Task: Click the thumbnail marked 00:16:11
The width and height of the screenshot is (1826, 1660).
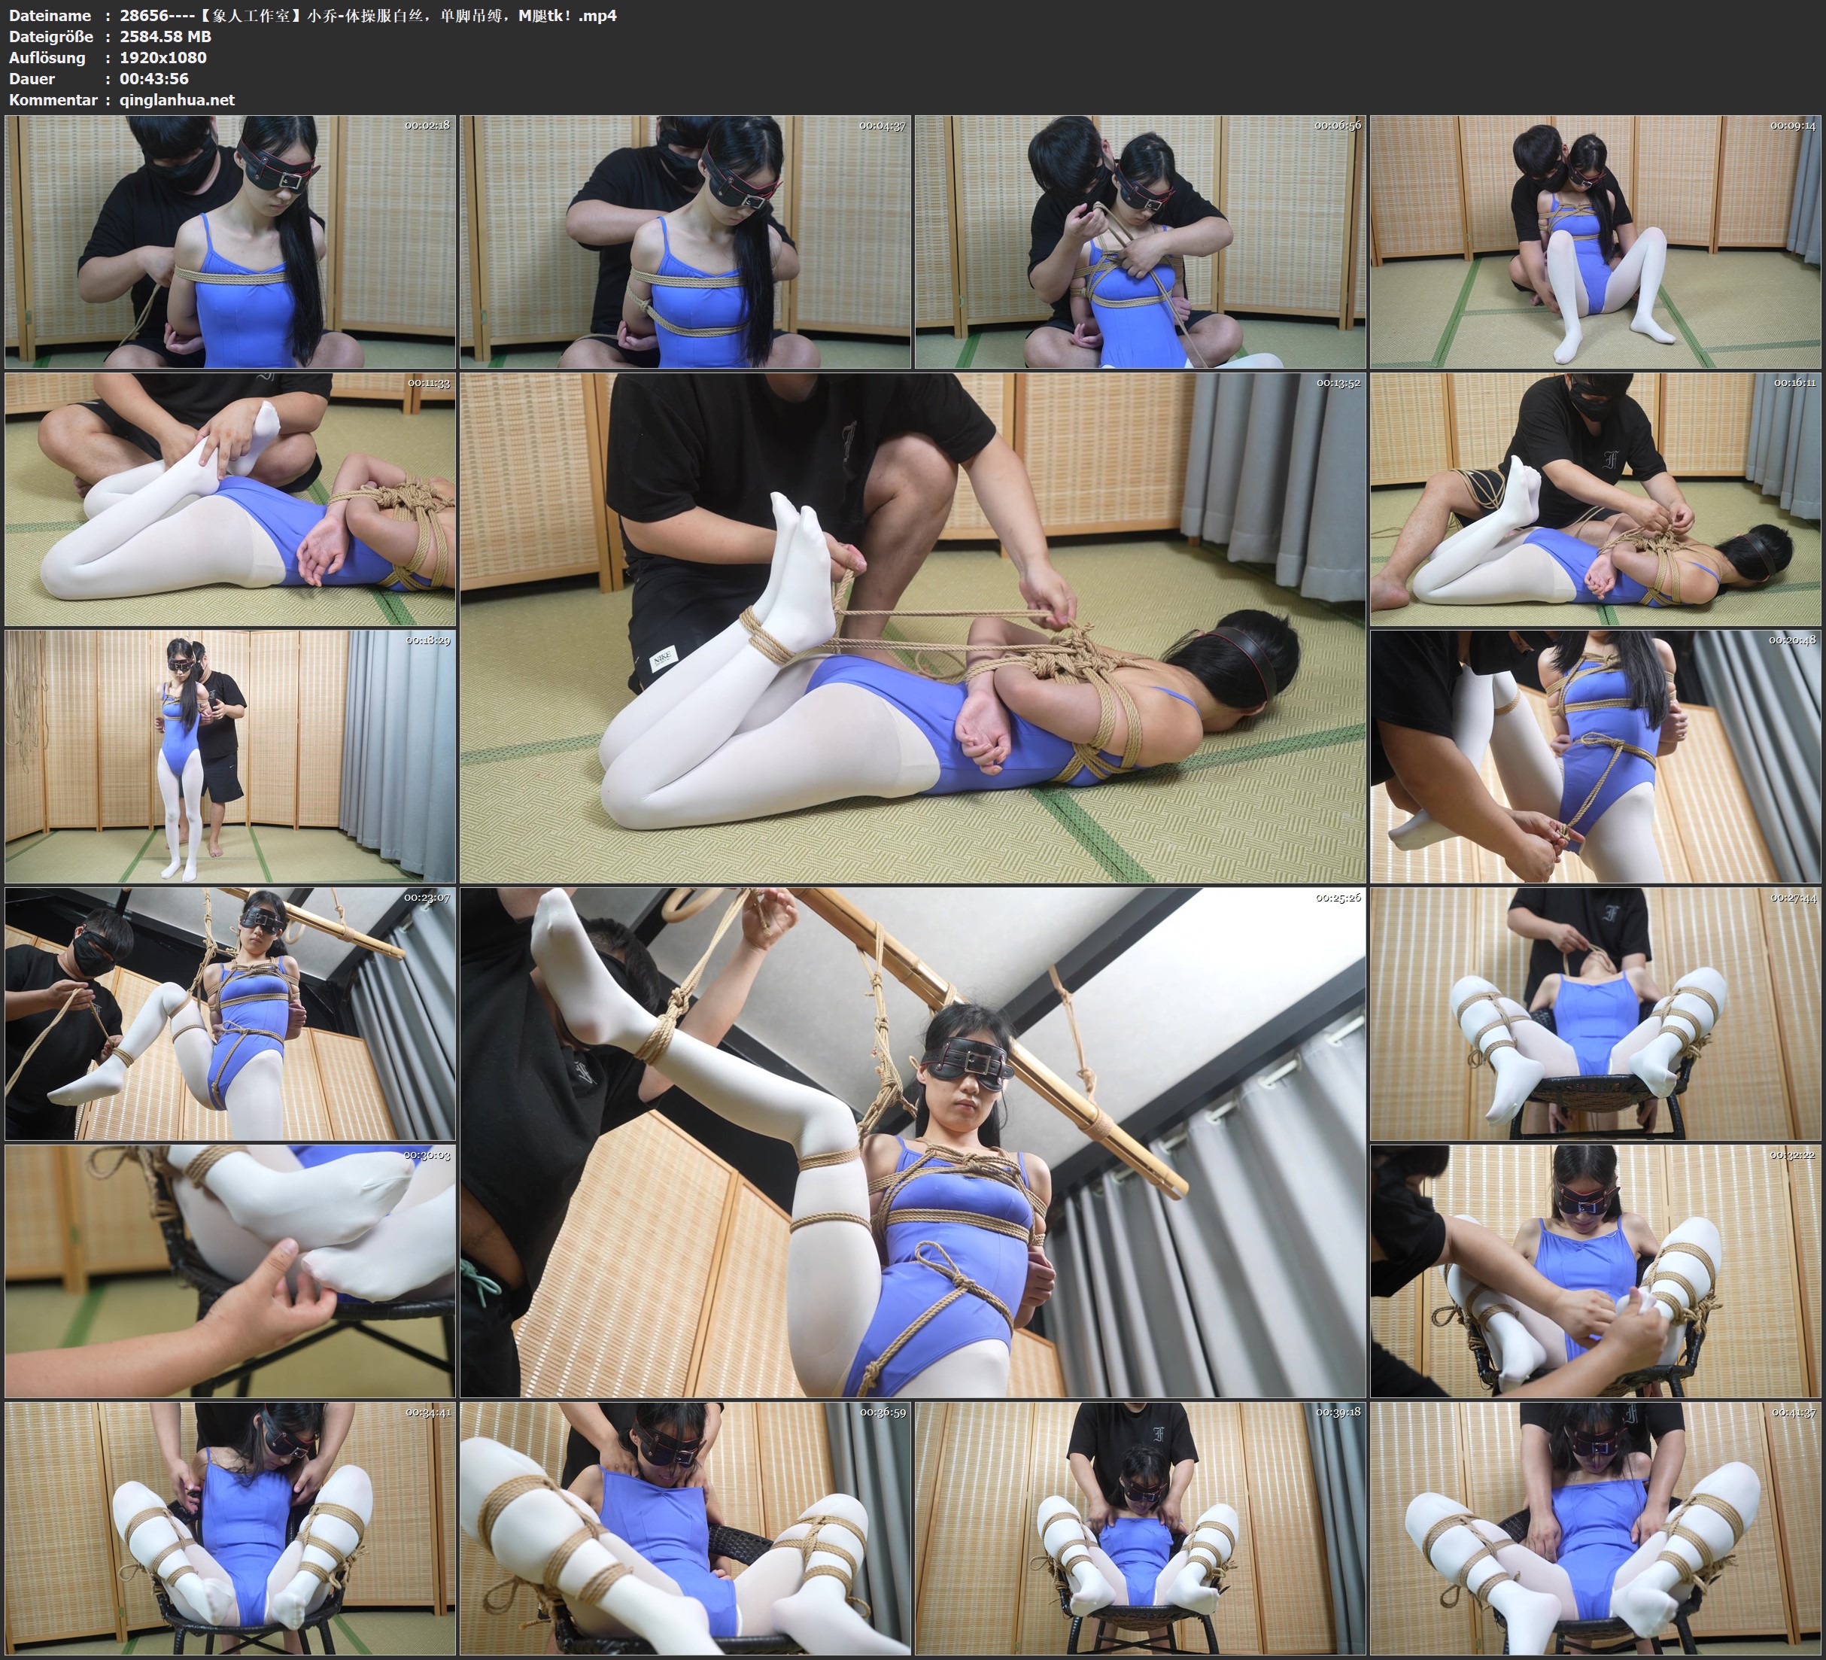Action: 1594,498
